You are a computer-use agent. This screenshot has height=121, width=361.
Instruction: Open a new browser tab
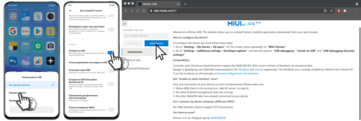[185, 4]
